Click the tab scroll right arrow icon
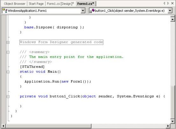The width and height of the screenshot is (176, 129). click(x=168, y=4)
